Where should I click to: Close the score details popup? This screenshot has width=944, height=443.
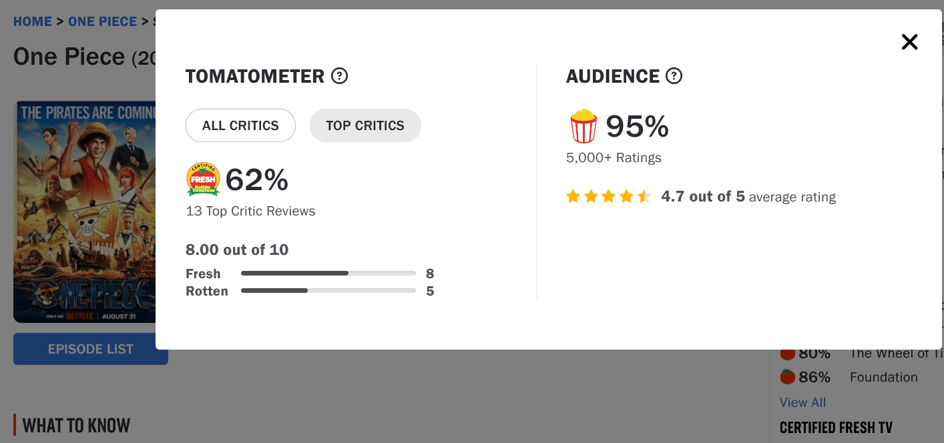click(x=909, y=42)
